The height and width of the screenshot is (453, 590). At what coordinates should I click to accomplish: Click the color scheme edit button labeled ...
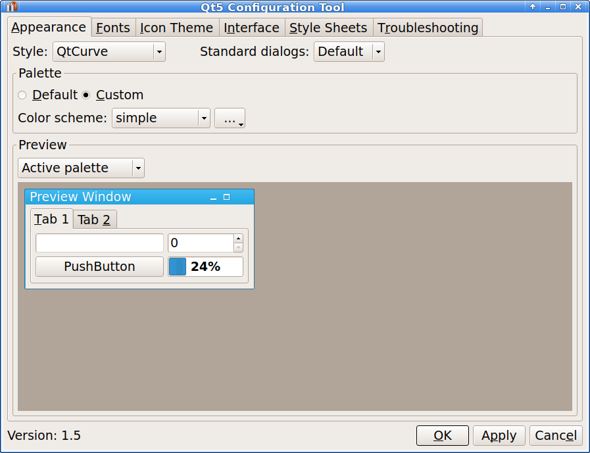(229, 118)
